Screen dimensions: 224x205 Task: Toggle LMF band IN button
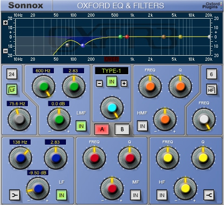(x=81, y=126)
